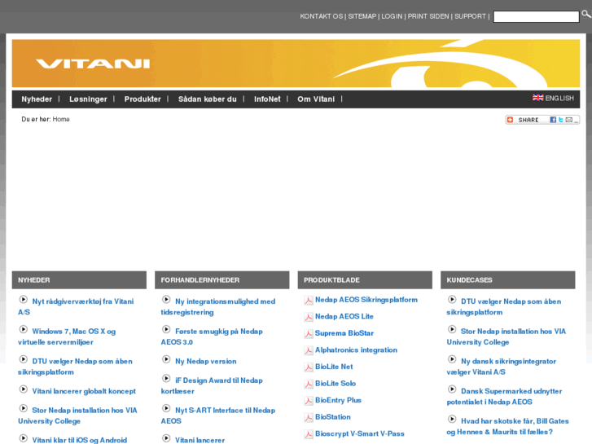The image size is (592, 444).
Task: Click the Forhandlernyheder section header
Action: point(222,280)
